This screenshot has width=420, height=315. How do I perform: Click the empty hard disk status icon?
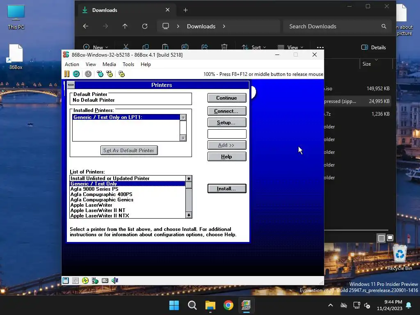point(75,281)
